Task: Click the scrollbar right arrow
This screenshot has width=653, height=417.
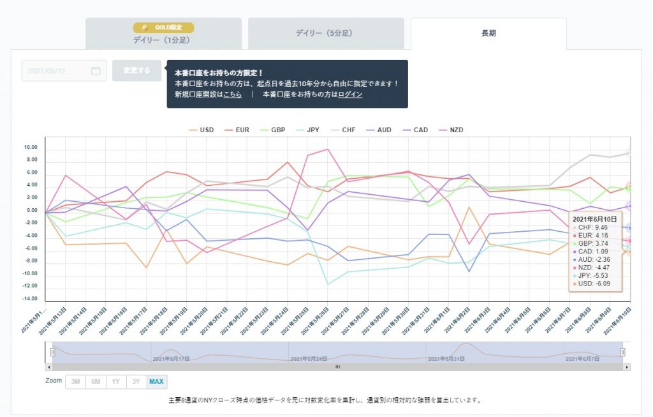Action: [627, 367]
